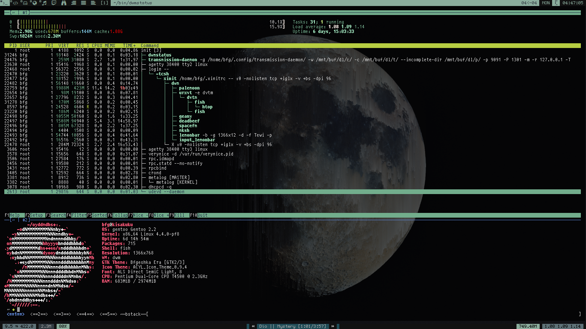This screenshot has height=329, width=586.
Task: Click the [1] layout indicator
Action: (x=104, y=3)
